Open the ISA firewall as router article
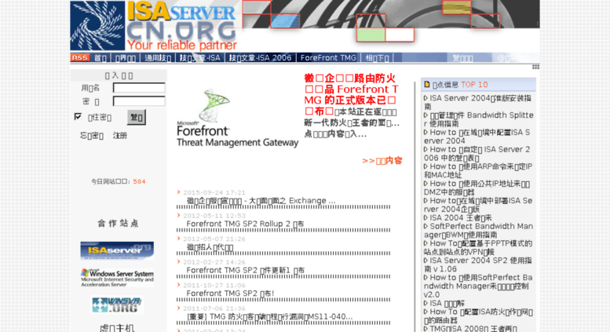This screenshot has width=610, height=332. [x=479, y=316]
